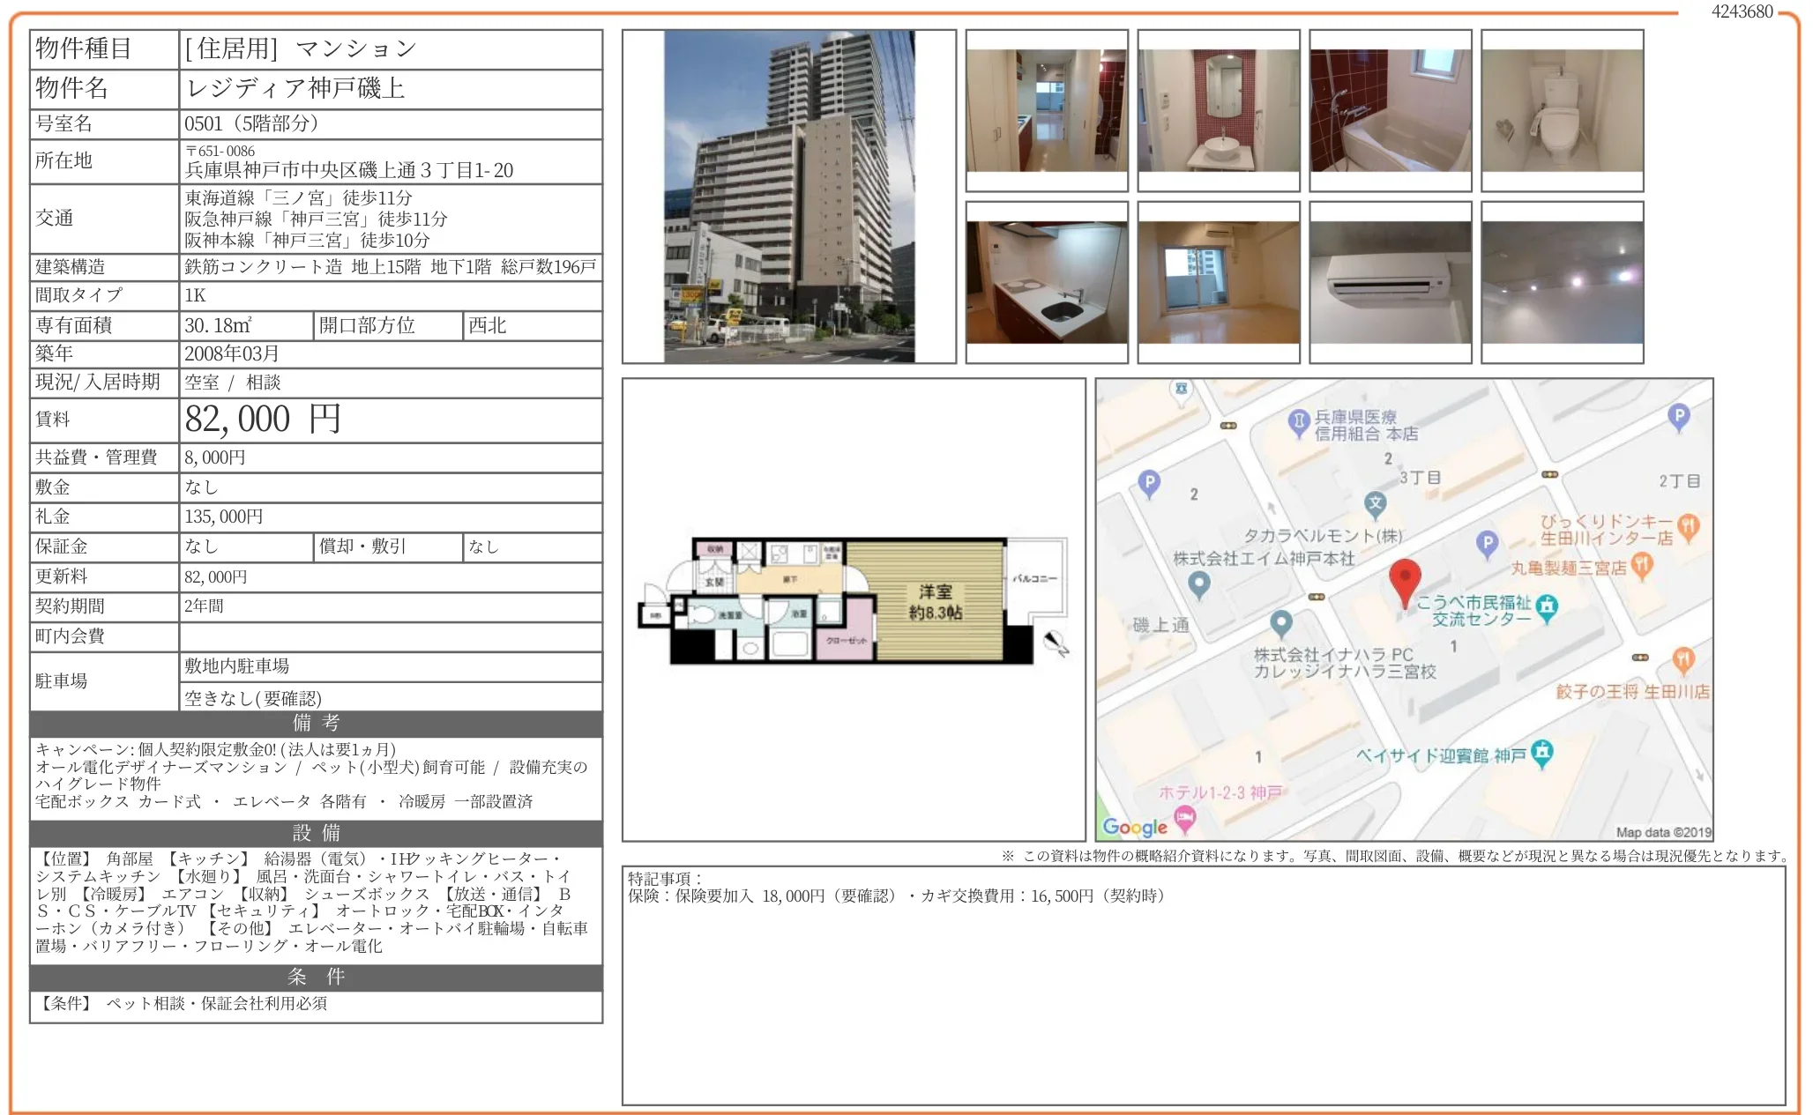This screenshot has height=1115, width=1813.
Task: Open the bathtub photo thumbnail
Action: tap(1390, 110)
